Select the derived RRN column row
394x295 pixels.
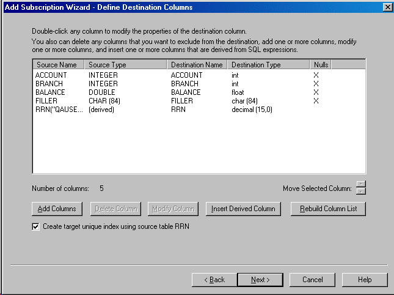point(58,110)
